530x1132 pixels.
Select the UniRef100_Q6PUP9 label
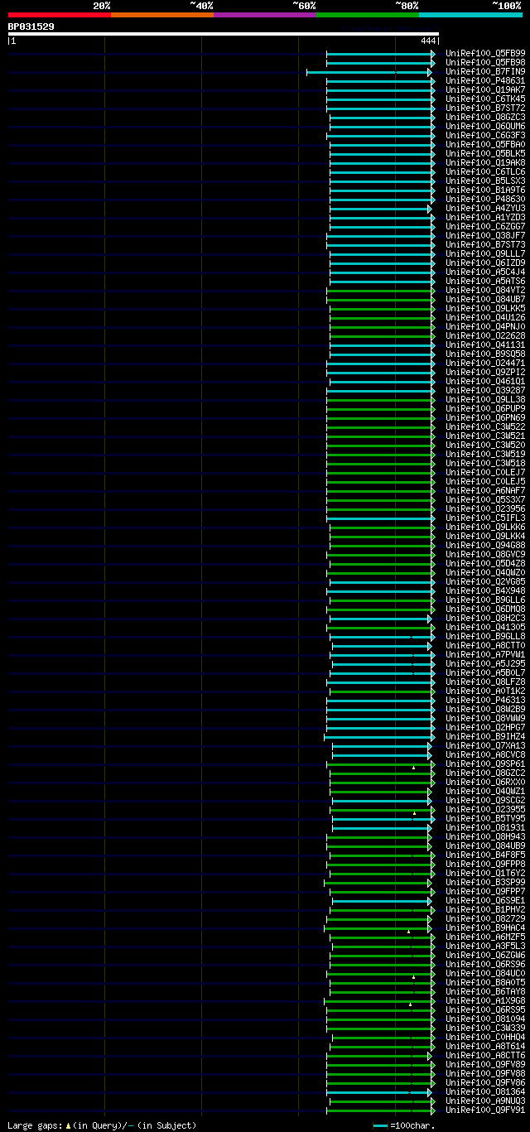[485, 408]
